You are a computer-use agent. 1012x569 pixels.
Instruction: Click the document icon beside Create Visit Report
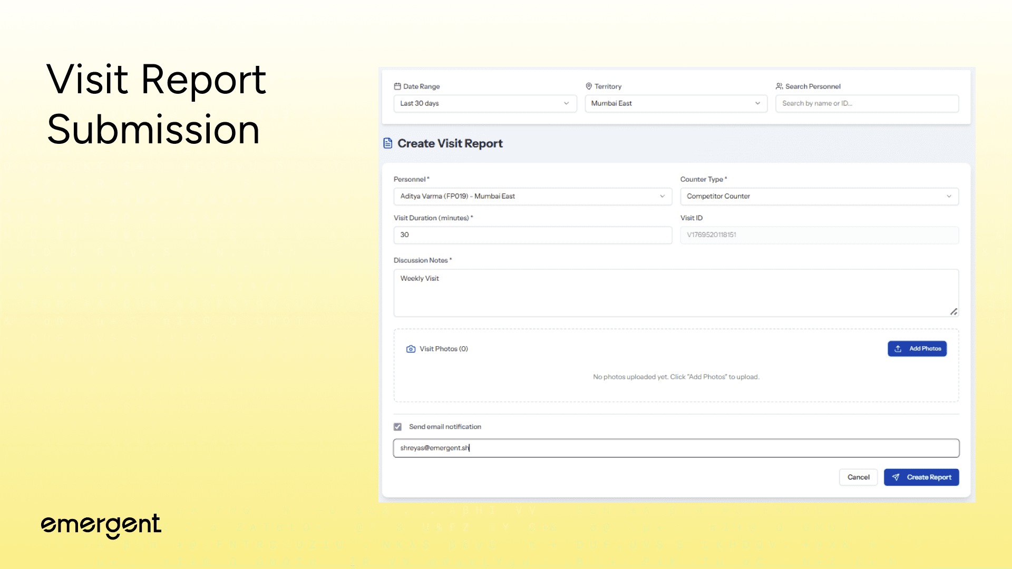click(x=388, y=143)
